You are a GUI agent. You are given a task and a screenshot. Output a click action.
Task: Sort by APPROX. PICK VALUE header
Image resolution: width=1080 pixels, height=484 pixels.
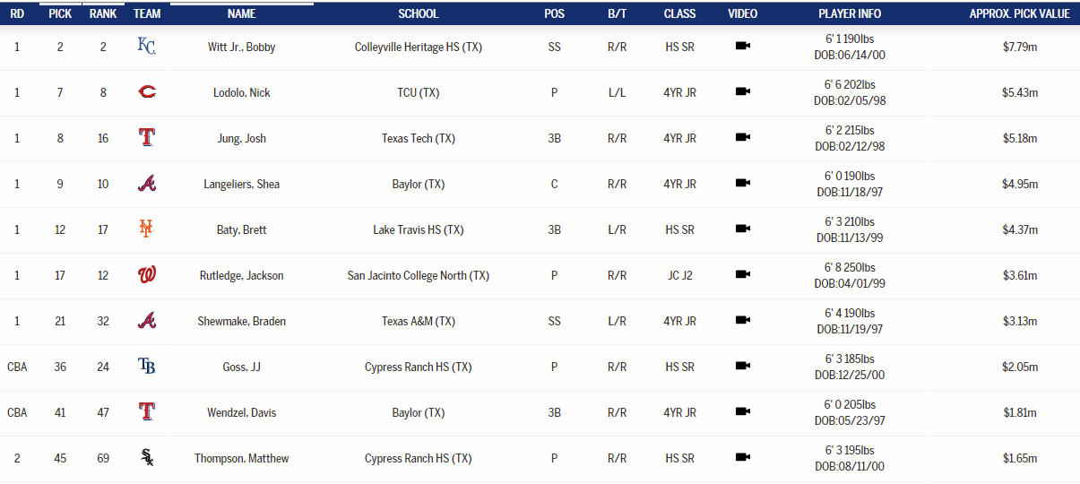click(1019, 13)
